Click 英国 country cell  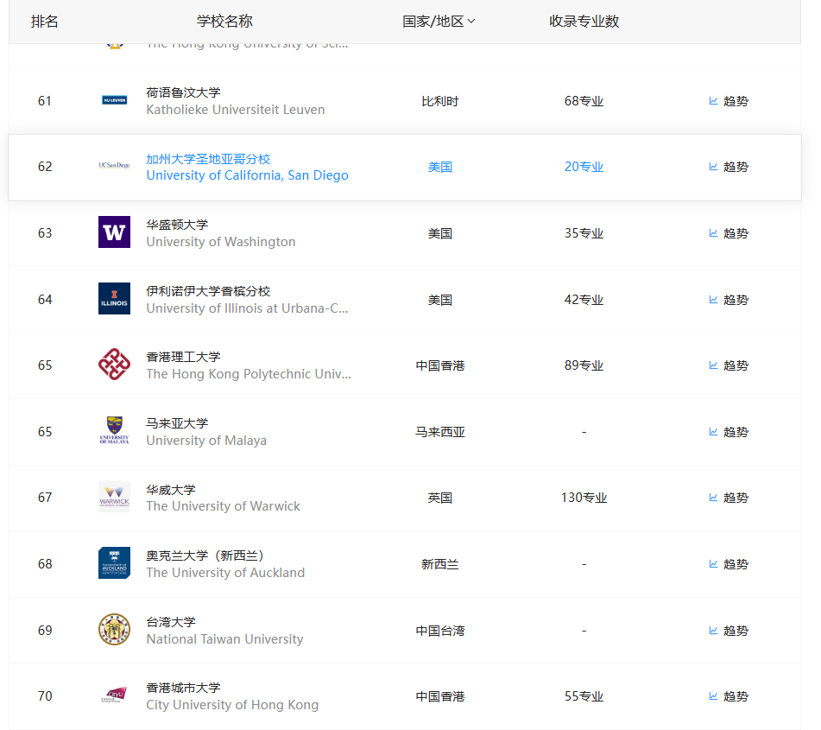(439, 498)
